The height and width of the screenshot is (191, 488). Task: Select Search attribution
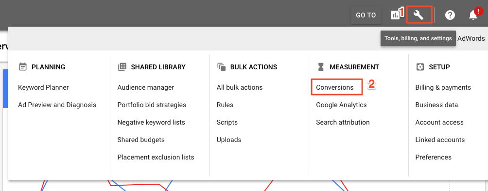coord(343,122)
